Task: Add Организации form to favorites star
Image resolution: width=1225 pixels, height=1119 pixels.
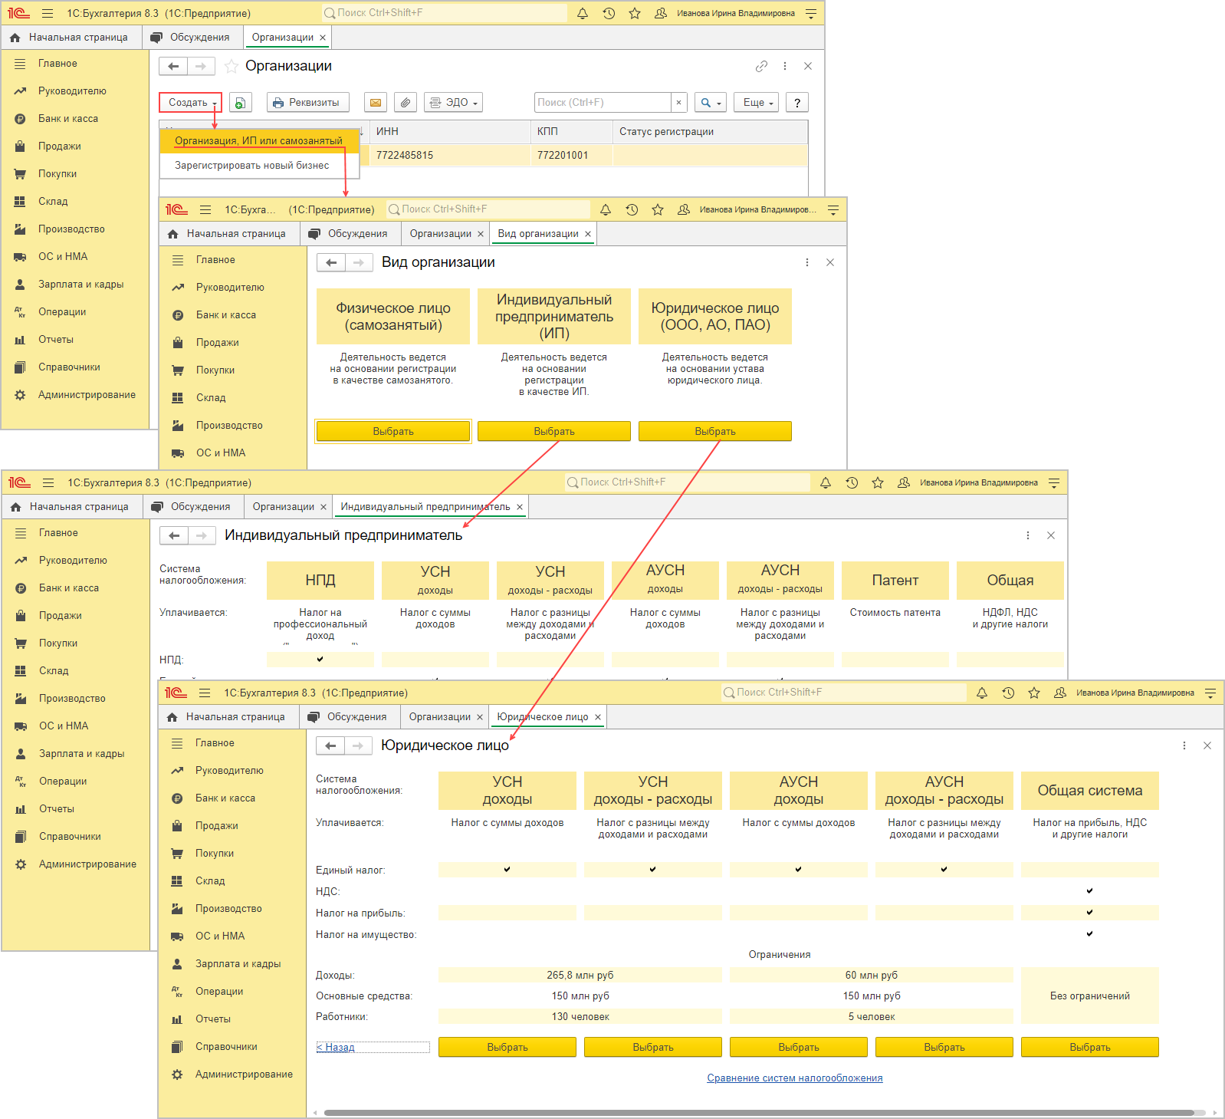Action: click(231, 66)
